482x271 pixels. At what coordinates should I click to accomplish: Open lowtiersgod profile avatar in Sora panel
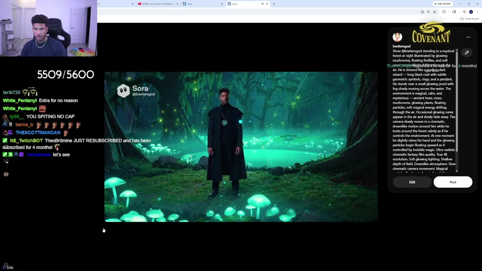tap(397, 37)
